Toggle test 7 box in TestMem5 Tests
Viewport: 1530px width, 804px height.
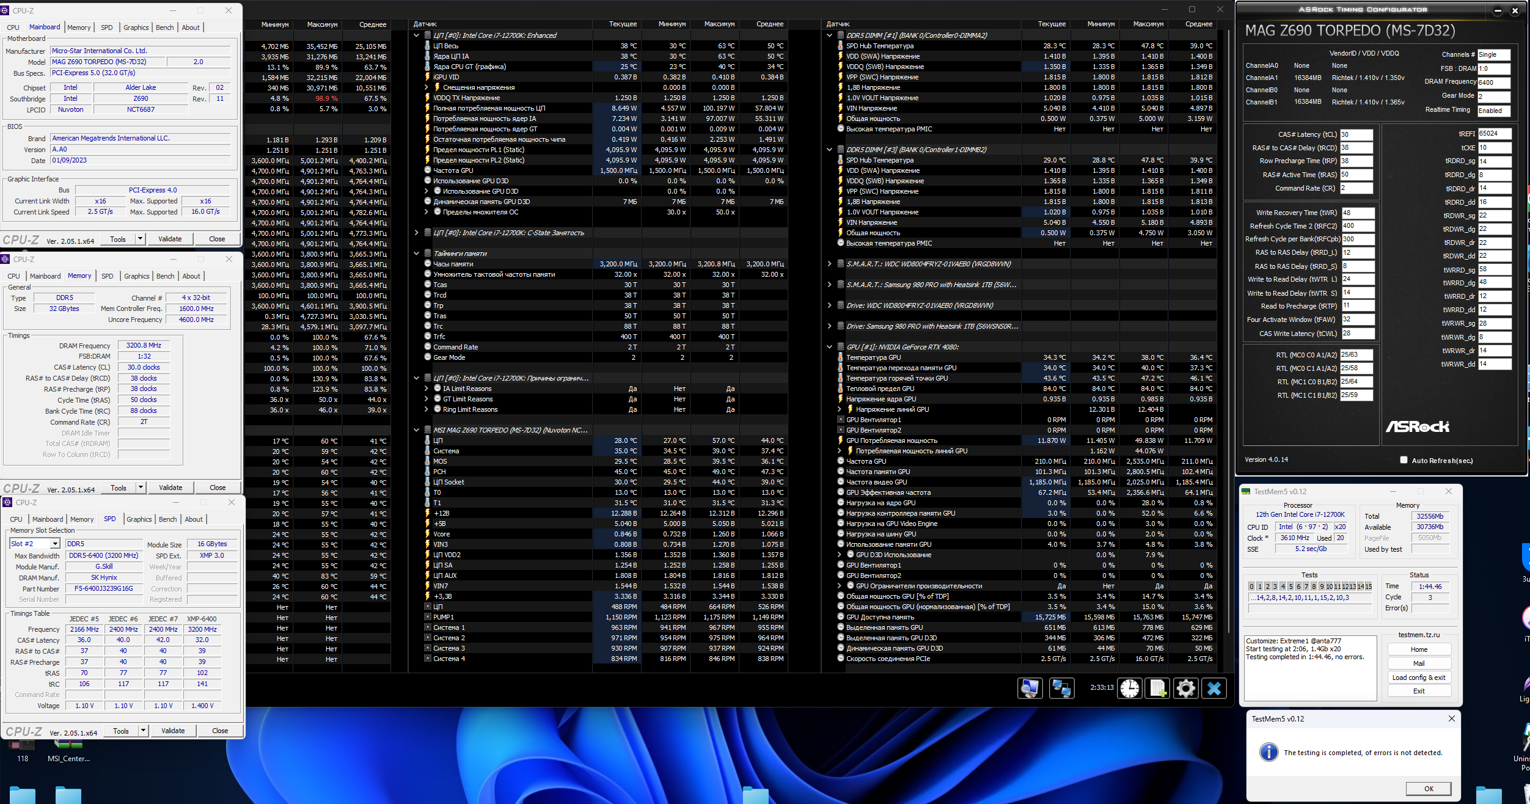(1306, 587)
